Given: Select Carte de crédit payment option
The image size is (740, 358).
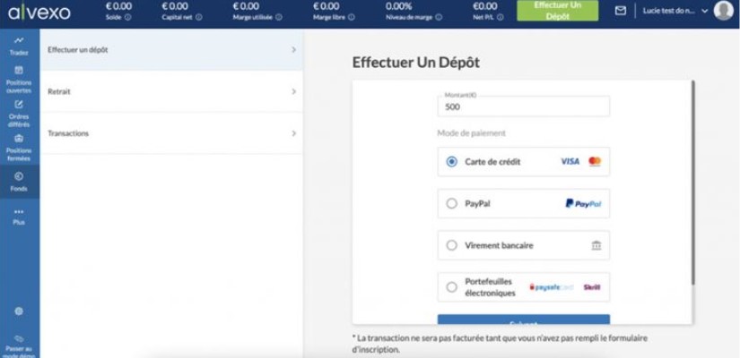Looking at the screenshot, I should (451, 162).
